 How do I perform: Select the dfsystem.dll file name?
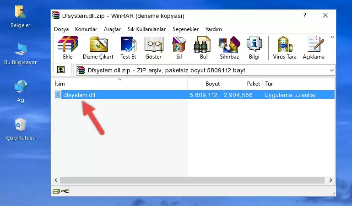[x=79, y=95]
